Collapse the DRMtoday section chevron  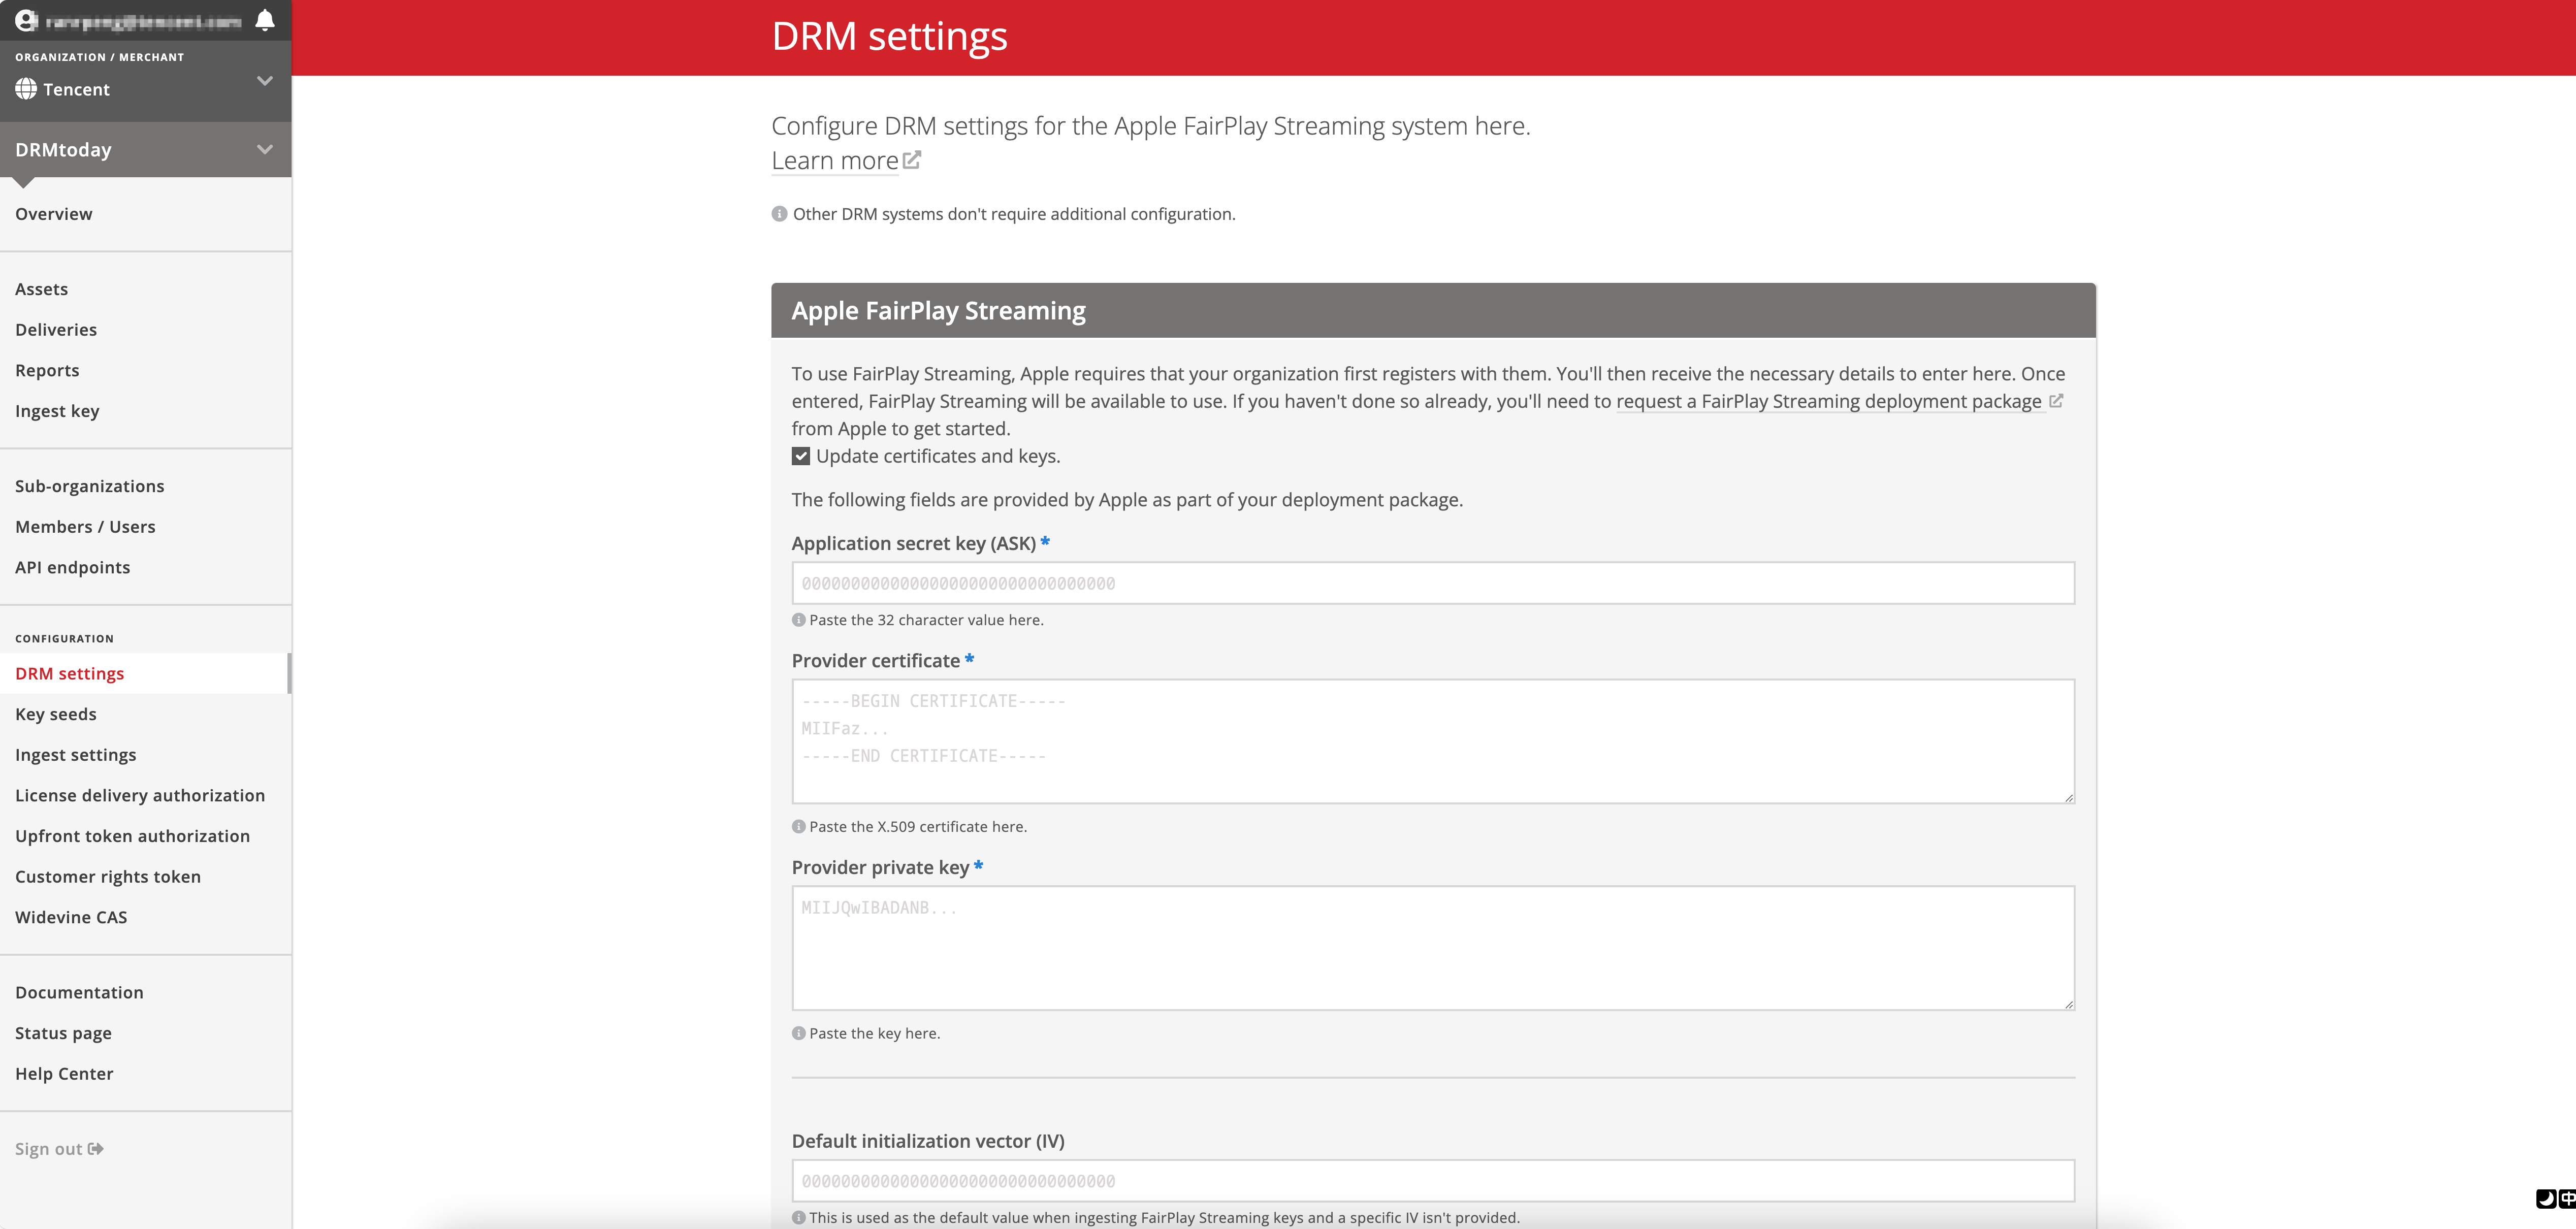pos(265,150)
